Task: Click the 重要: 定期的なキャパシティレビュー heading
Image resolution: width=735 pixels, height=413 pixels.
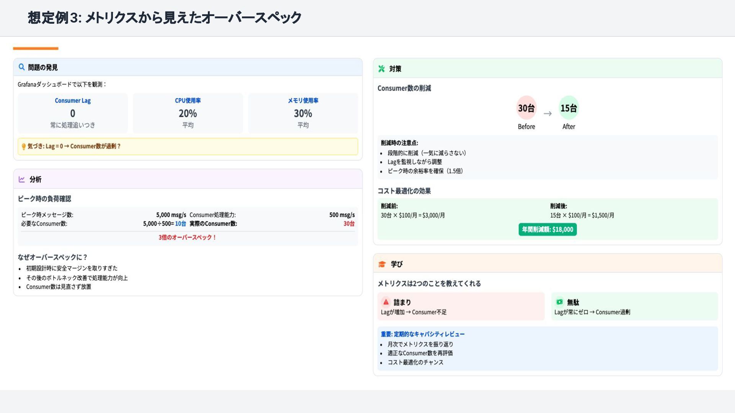Action: click(x=423, y=334)
